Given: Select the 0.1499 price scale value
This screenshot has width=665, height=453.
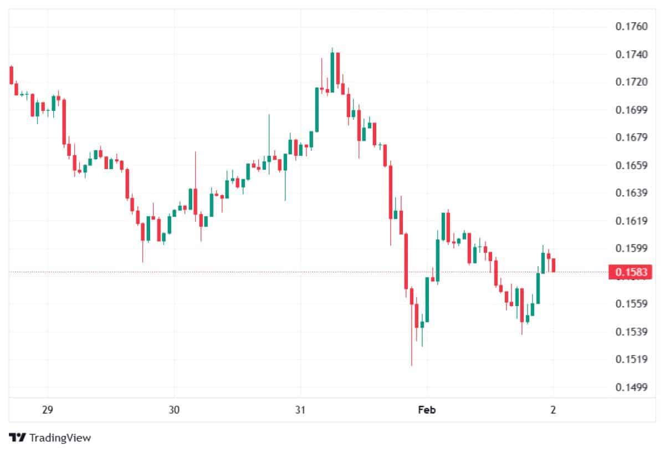Looking at the screenshot, I should coord(631,387).
